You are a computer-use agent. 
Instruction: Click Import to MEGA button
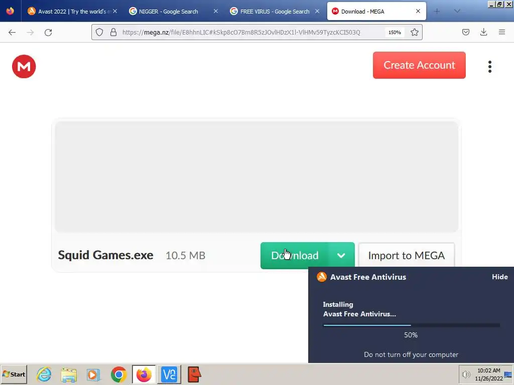pyautogui.click(x=406, y=256)
